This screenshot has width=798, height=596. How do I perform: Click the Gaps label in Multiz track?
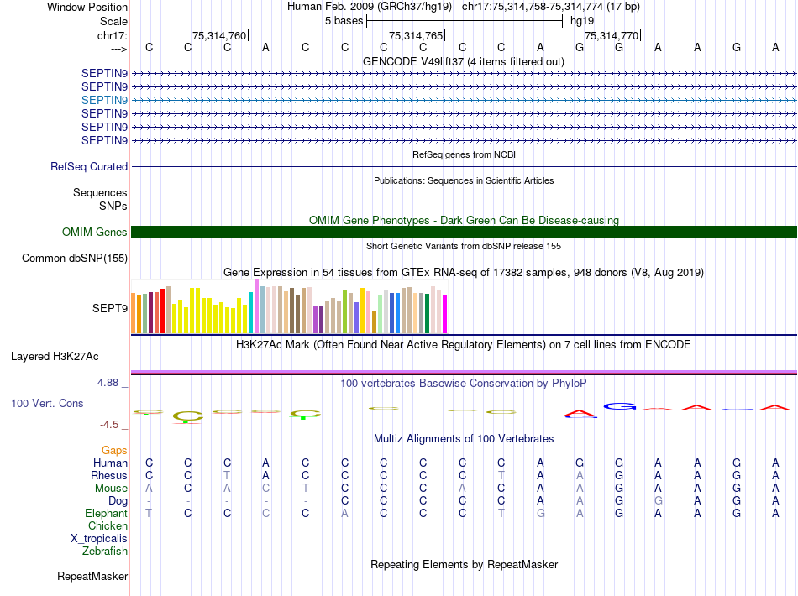(114, 451)
